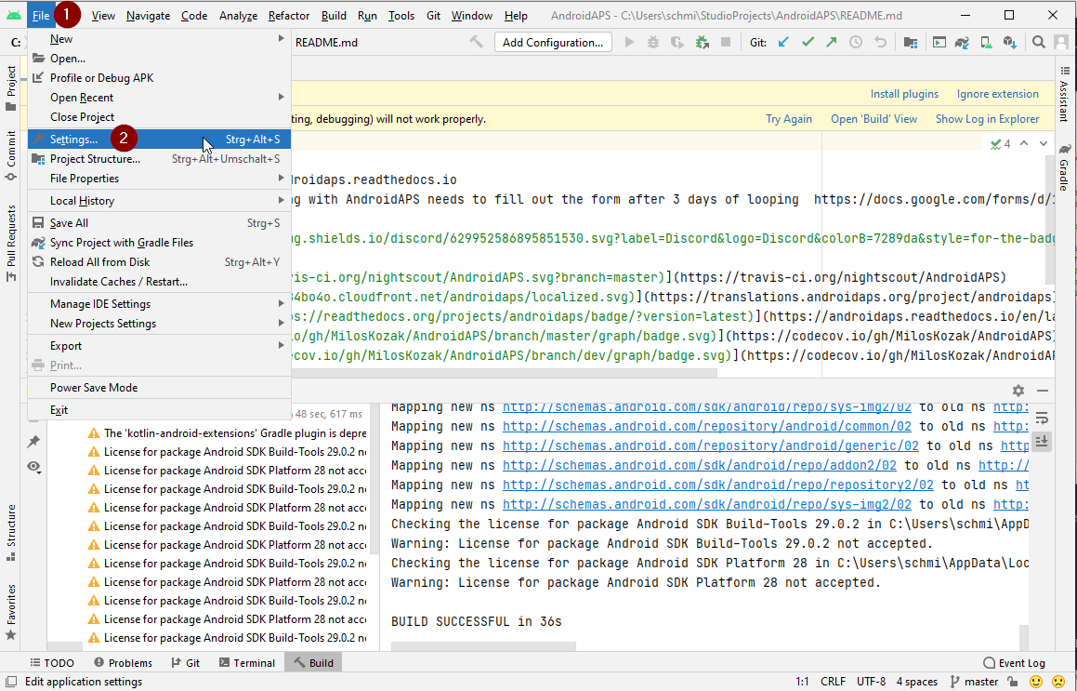Viewport: 1077px width, 691px height.
Task: Open the Pull Requests side tab
Action: (10, 244)
